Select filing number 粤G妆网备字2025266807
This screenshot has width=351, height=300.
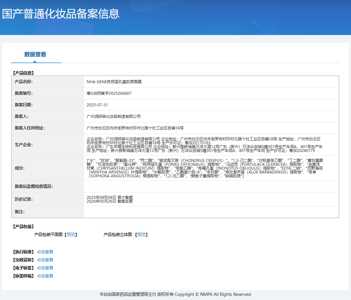point(109,93)
